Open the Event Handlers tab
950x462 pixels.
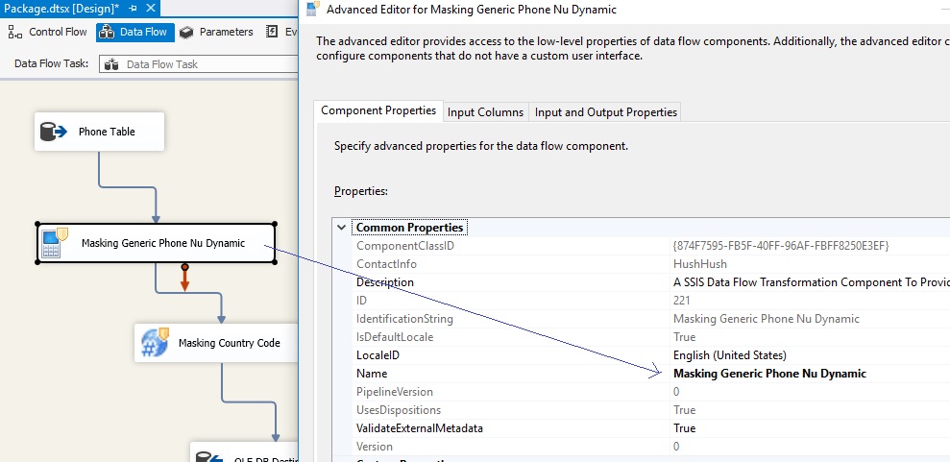click(281, 32)
